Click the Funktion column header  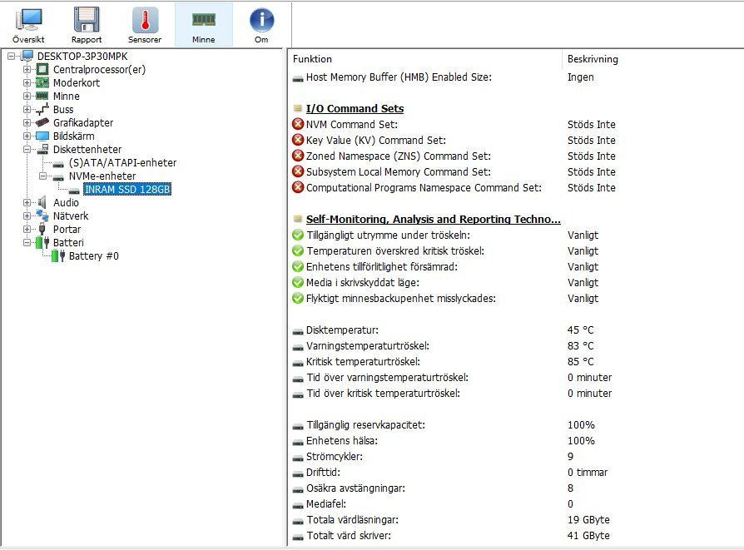click(x=312, y=59)
